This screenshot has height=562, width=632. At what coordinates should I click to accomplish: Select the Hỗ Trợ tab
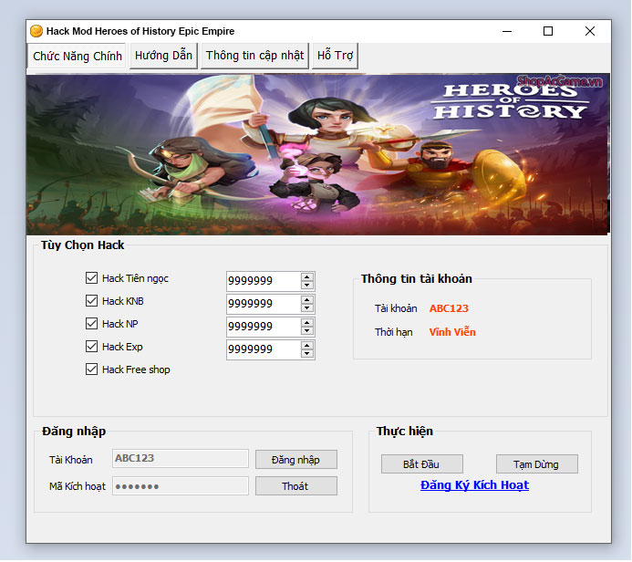point(335,56)
